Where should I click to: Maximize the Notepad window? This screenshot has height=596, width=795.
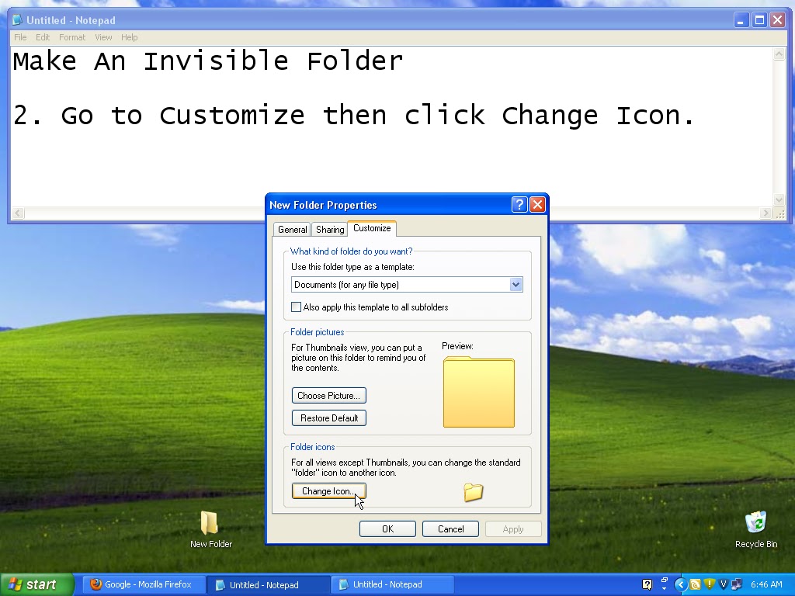click(759, 20)
